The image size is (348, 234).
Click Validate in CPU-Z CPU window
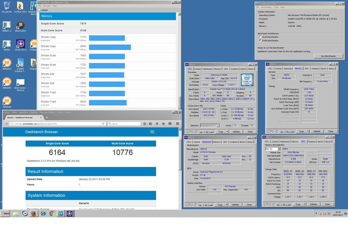tap(236, 132)
